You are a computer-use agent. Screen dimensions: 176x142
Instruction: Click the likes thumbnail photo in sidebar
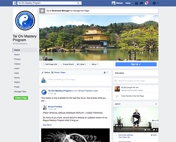coord(117,89)
